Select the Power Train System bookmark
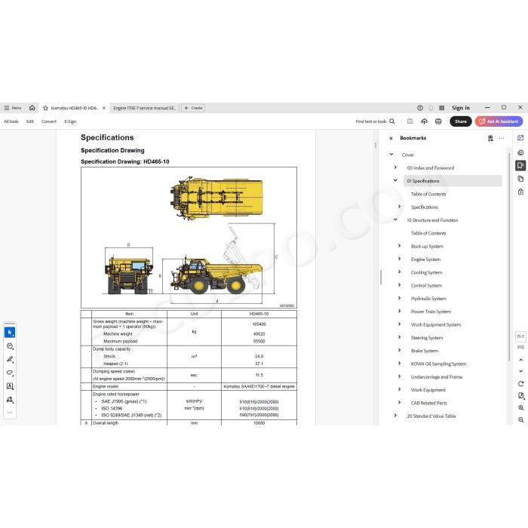This screenshot has width=528, height=528. 431,312
